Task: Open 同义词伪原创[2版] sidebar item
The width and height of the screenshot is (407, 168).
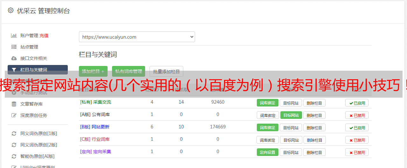Action: pos(39,145)
